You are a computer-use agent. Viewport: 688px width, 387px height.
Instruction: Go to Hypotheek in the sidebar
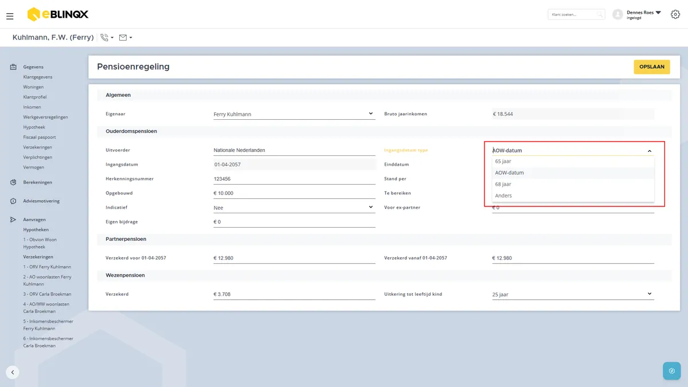tap(34, 127)
